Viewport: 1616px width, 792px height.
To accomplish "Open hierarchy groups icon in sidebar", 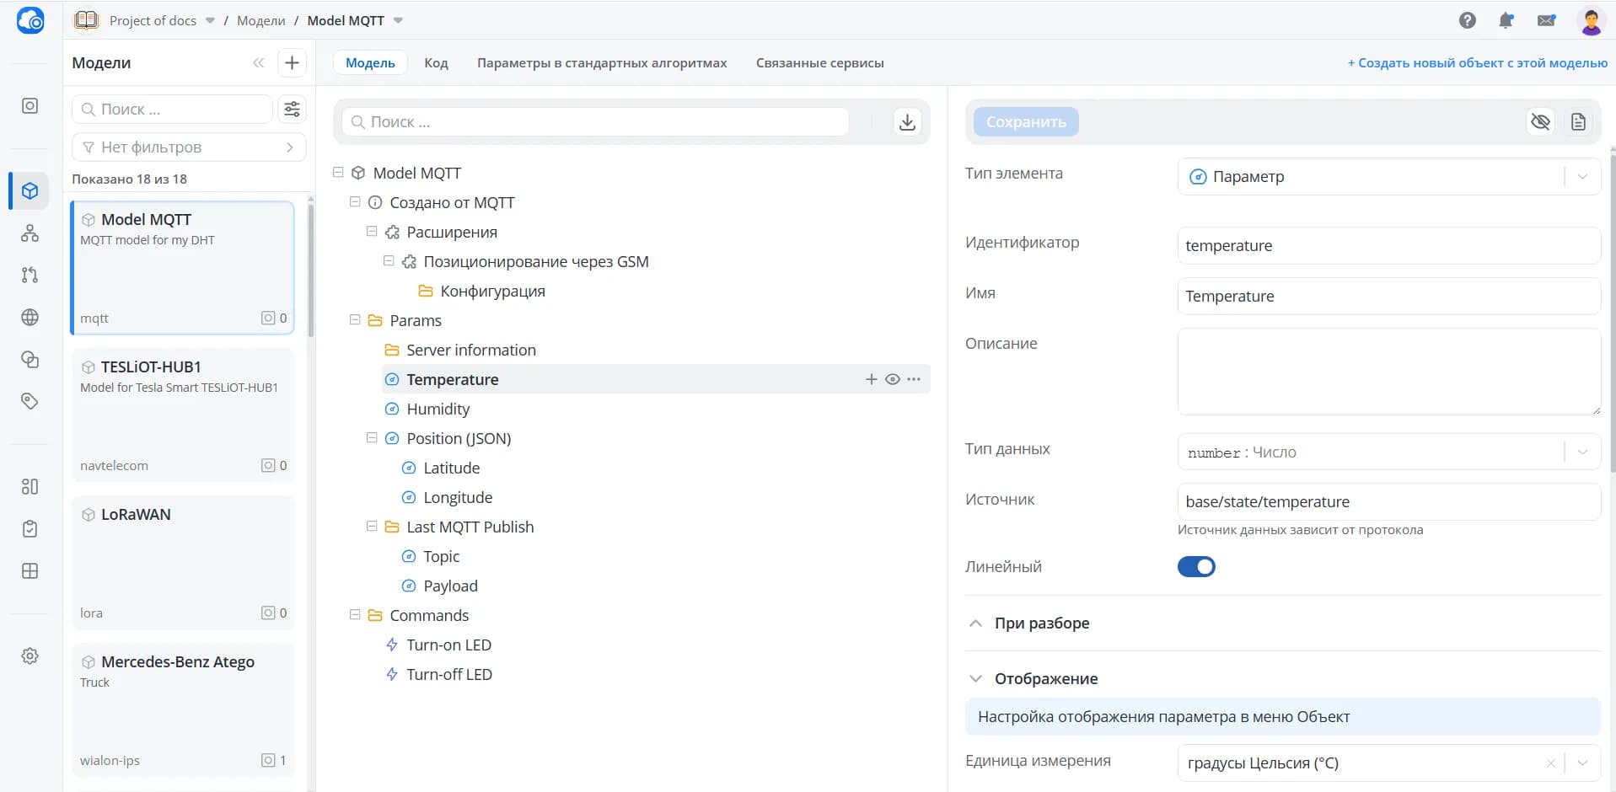I will (30, 233).
